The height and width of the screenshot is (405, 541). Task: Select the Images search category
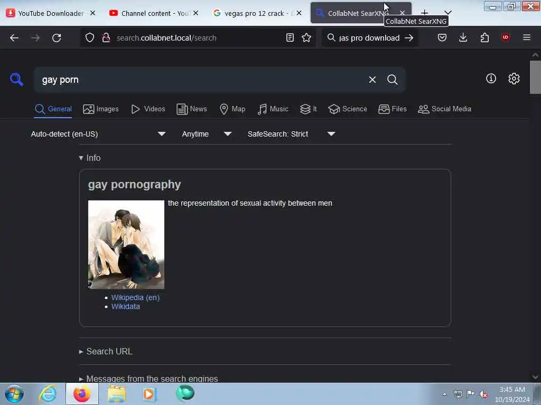pyautogui.click(x=101, y=109)
